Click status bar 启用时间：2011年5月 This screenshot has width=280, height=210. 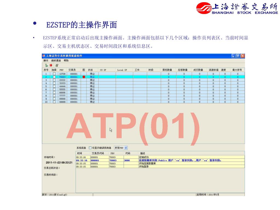coord(208,195)
